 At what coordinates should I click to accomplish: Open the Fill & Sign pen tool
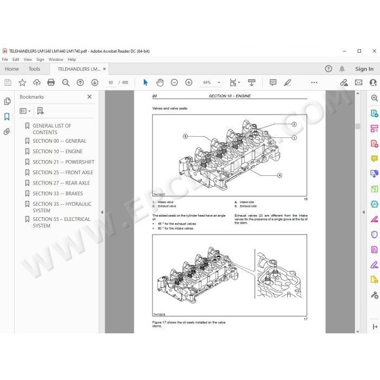(374, 265)
